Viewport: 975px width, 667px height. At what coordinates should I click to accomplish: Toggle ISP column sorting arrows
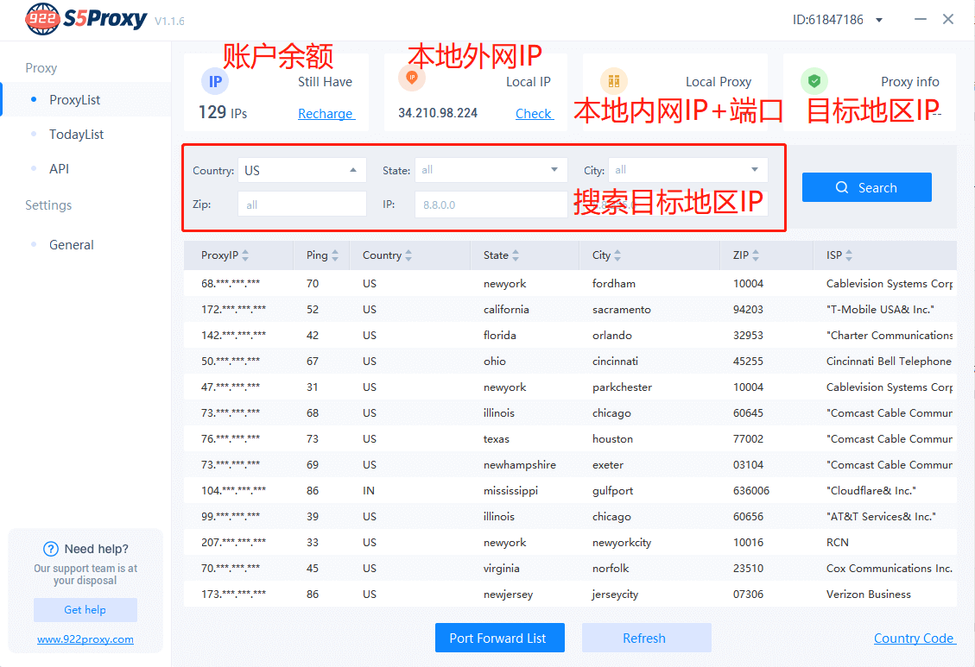click(850, 255)
